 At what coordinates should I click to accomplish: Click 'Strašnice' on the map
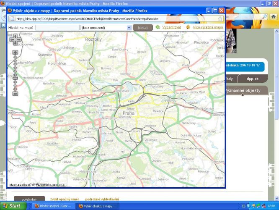[150, 126]
